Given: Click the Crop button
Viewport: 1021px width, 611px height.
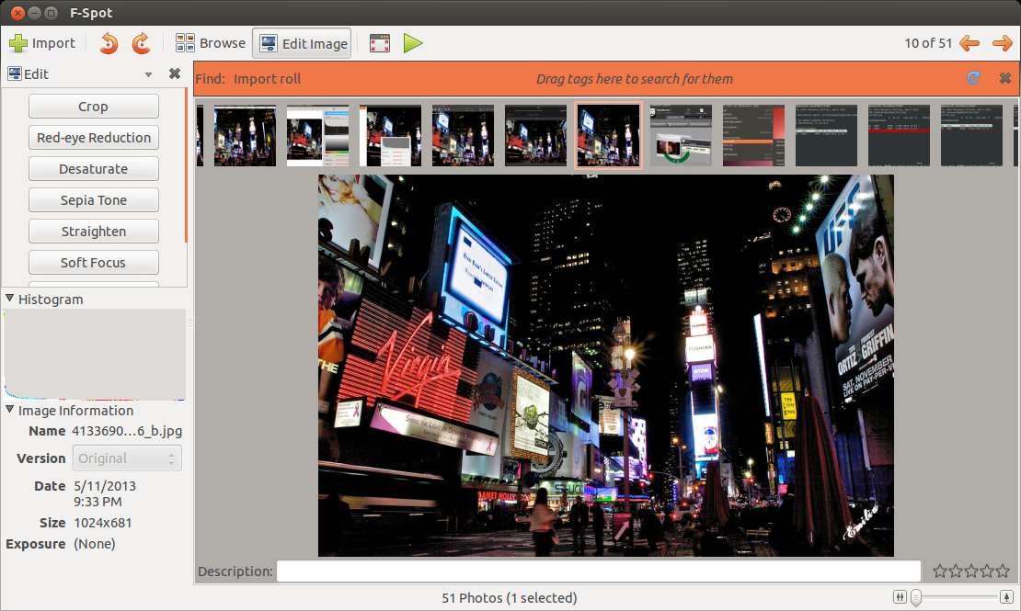Looking at the screenshot, I should coord(93,107).
